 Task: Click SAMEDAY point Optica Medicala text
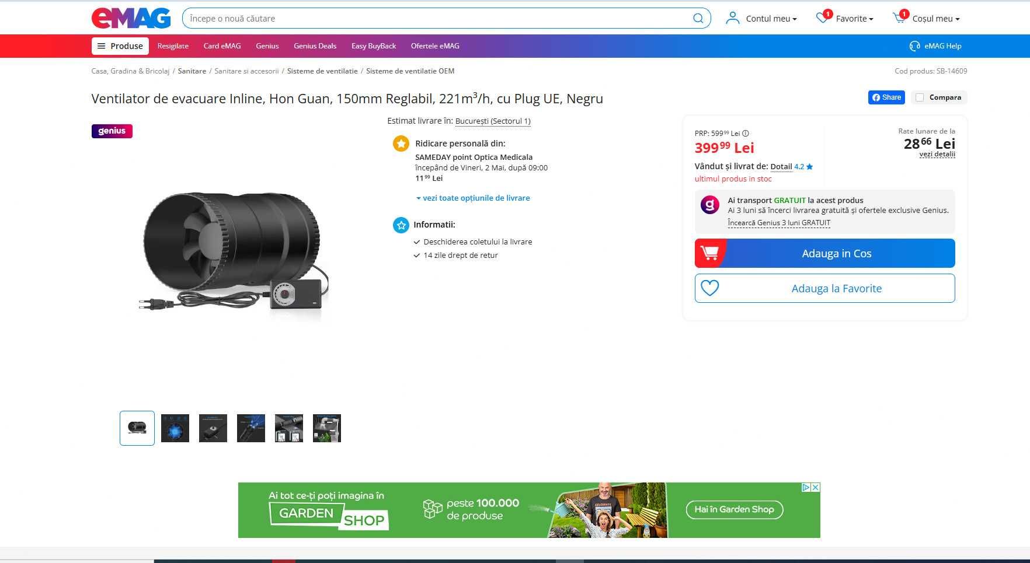[x=474, y=158]
